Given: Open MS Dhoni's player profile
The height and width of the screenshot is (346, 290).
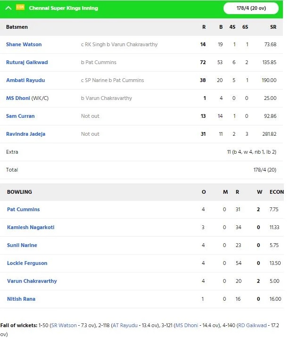Looking at the screenshot, I should [18, 98].
